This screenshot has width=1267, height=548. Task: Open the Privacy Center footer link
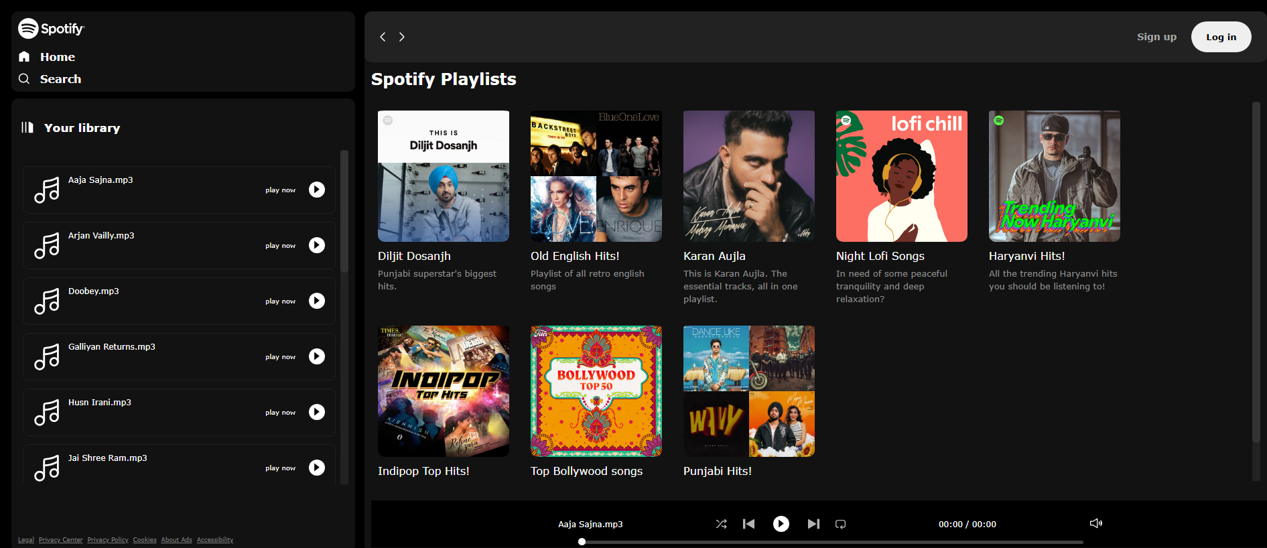[x=61, y=540]
